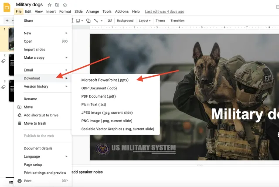Viewport: 279px width, 187px height.
Task: Switch to grid view at bottom left
Action: click(x=11, y=182)
